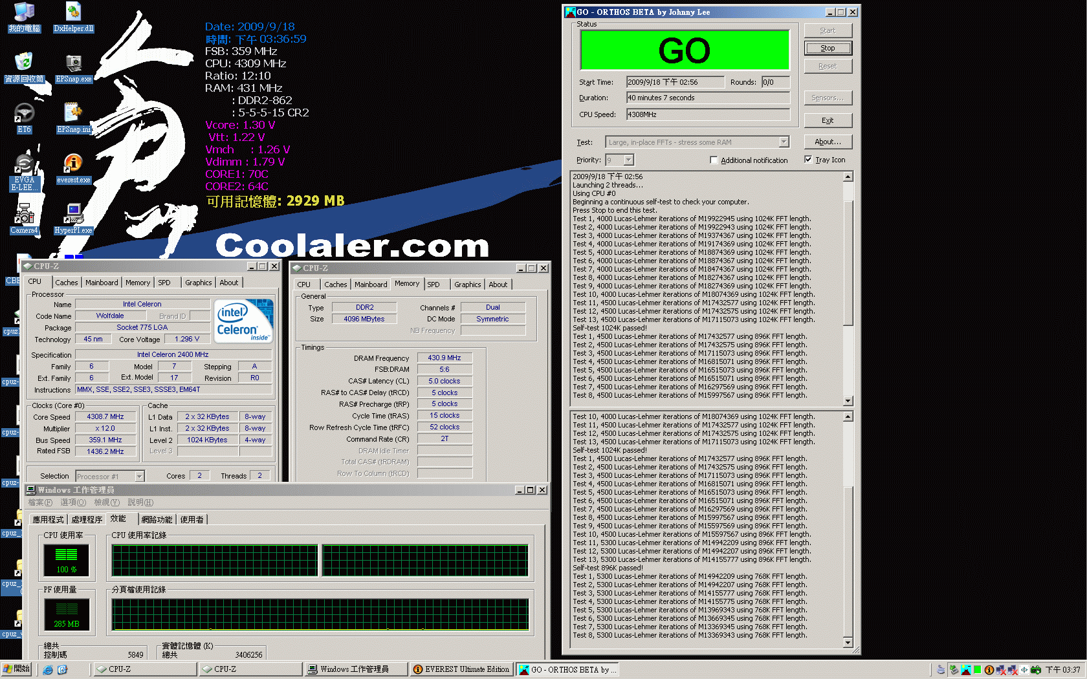Open 檢視(V) menu in Task Manager

coord(107,502)
